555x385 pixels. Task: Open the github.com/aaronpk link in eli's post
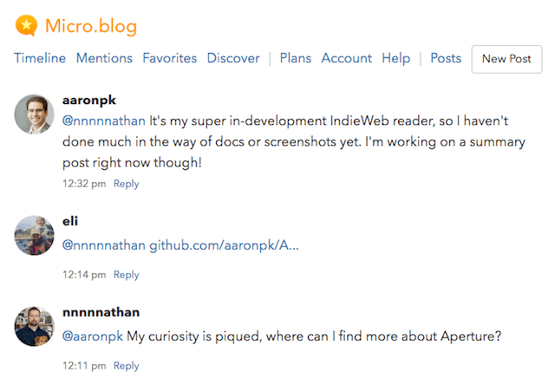(x=224, y=245)
